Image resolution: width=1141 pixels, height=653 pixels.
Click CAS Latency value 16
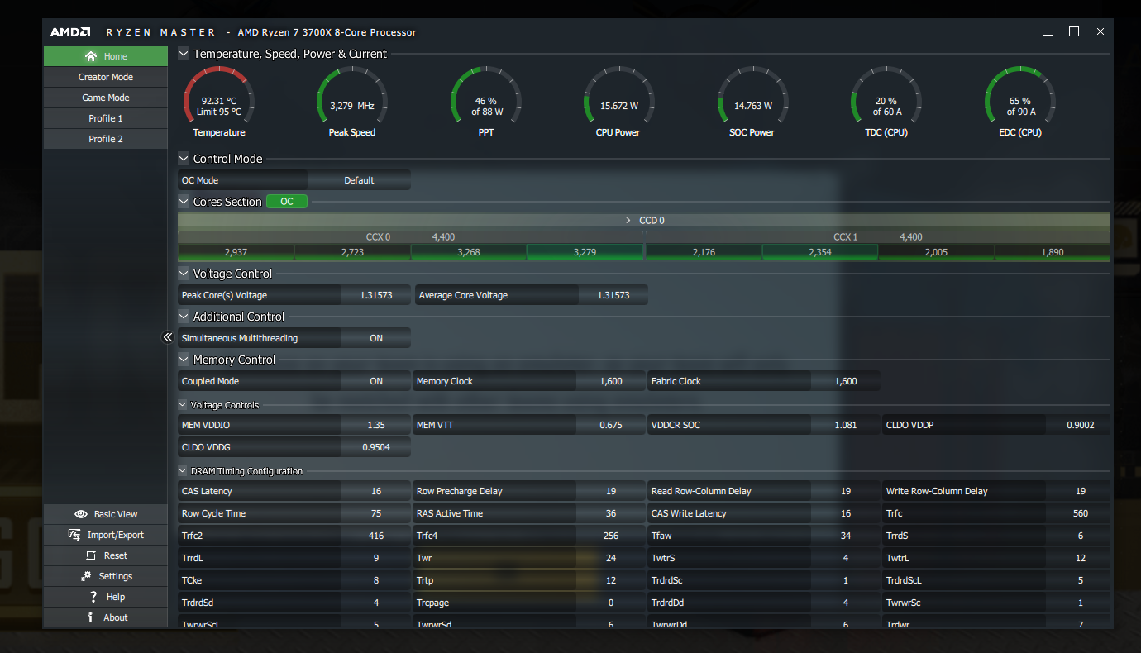coord(376,491)
